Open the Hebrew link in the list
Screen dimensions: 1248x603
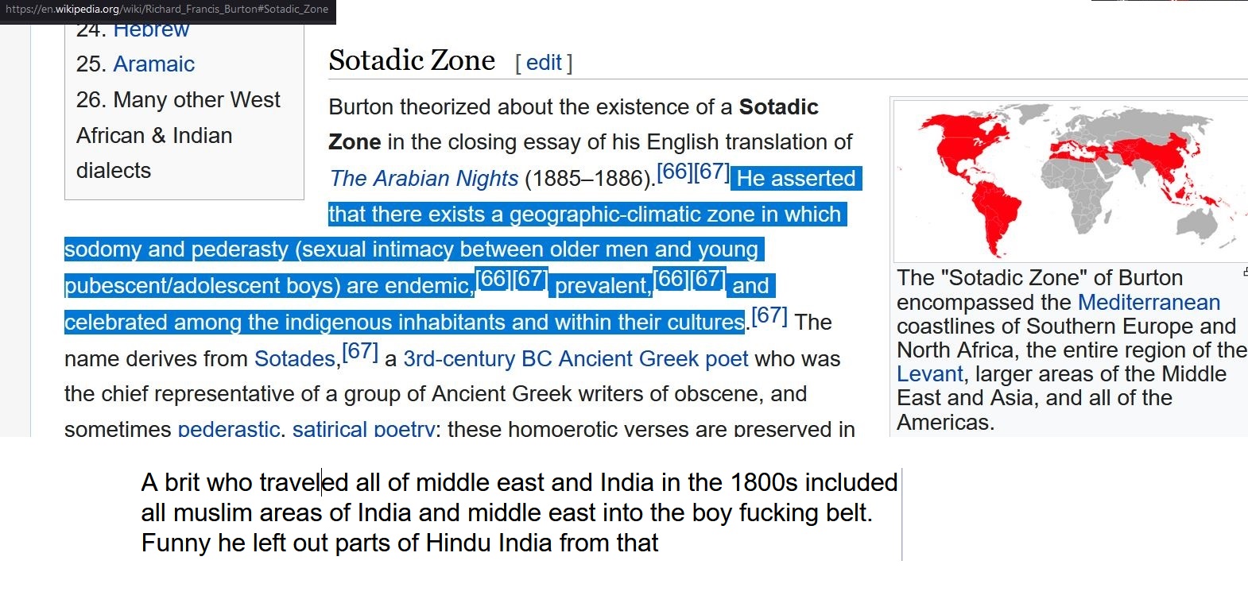pos(151,32)
